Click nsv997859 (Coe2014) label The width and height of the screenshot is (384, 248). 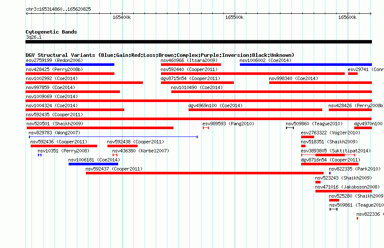coord(50,87)
